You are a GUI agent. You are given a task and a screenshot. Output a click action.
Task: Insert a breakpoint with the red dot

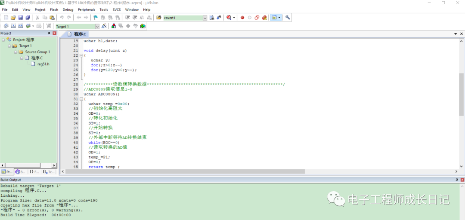click(242, 18)
